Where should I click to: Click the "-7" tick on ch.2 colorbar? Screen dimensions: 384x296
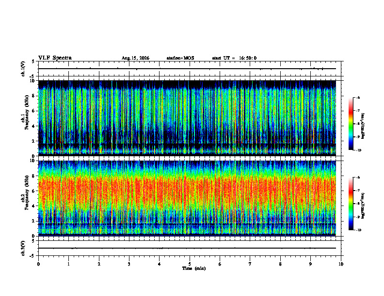(x=358, y=191)
